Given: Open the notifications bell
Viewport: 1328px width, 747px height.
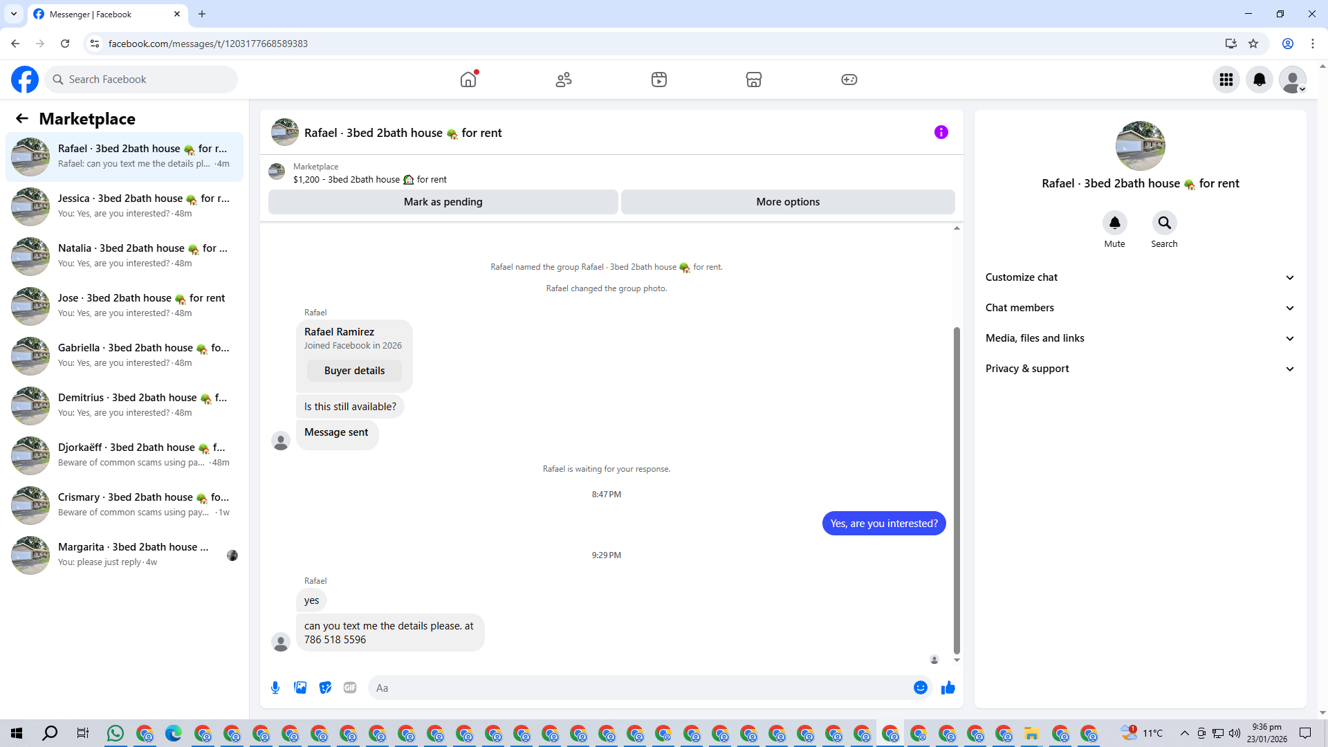Looking at the screenshot, I should click(x=1260, y=80).
